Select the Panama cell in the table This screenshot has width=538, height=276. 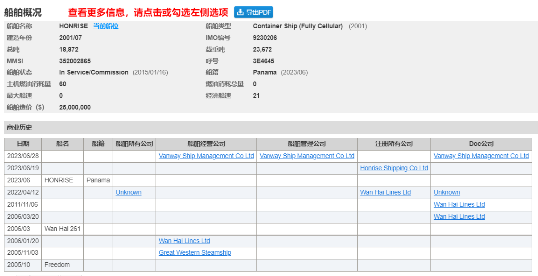[98, 180]
